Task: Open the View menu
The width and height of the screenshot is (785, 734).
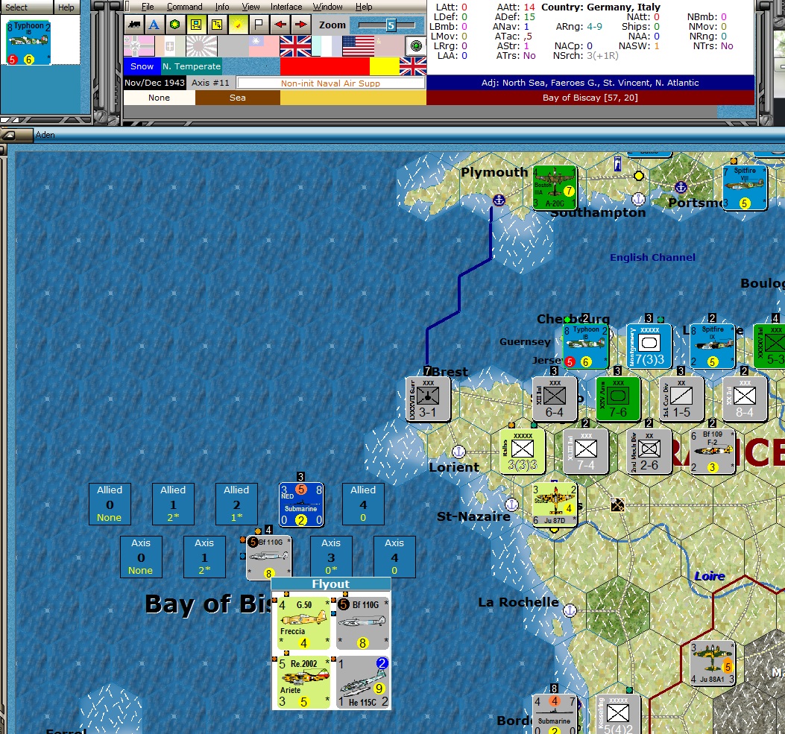Action: [250, 7]
